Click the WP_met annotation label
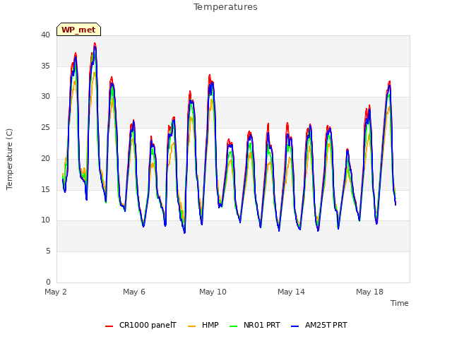This screenshot has height=339, width=452. [x=78, y=30]
